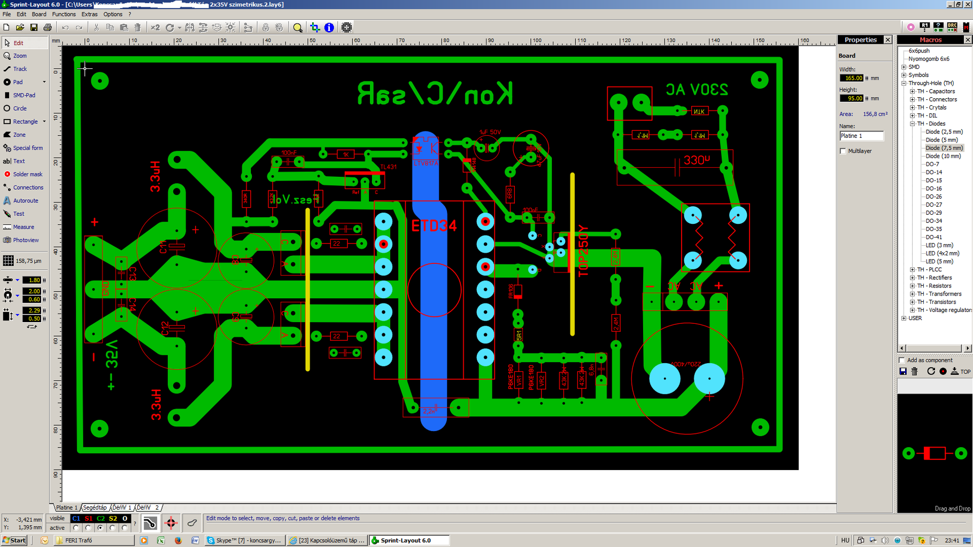The image size is (973, 547).
Task: Toggle visibility of the C1 layer
Action: coord(76,518)
